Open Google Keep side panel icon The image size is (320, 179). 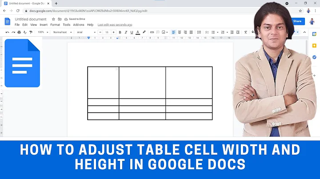point(314,46)
